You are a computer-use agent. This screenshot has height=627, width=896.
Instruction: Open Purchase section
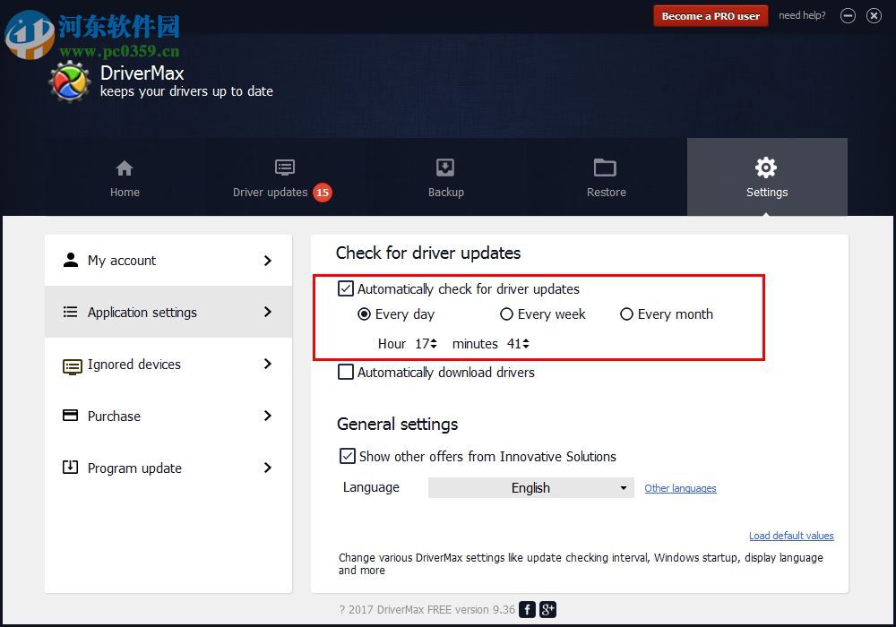click(x=168, y=416)
